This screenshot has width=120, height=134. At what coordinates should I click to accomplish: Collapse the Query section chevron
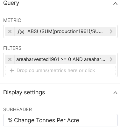[115, 4]
